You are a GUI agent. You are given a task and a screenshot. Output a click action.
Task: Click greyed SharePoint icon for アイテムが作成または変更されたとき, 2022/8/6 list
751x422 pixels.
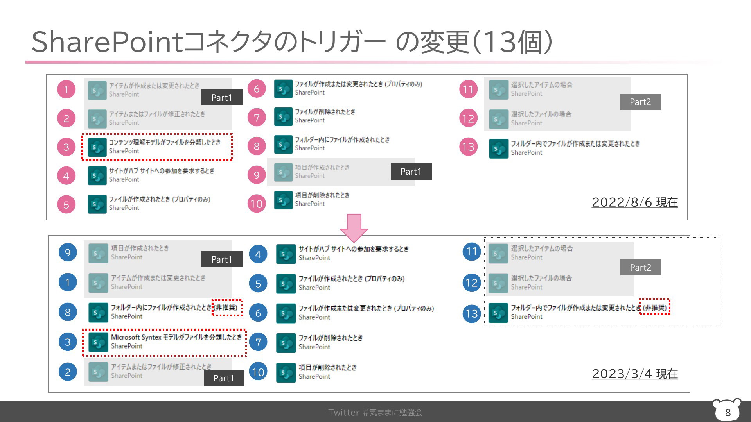[x=97, y=91]
